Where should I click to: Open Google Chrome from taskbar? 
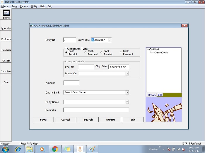click(55, 149)
